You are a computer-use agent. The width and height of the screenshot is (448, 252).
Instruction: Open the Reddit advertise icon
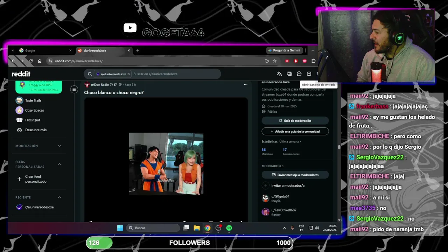[x=289, y=74]
